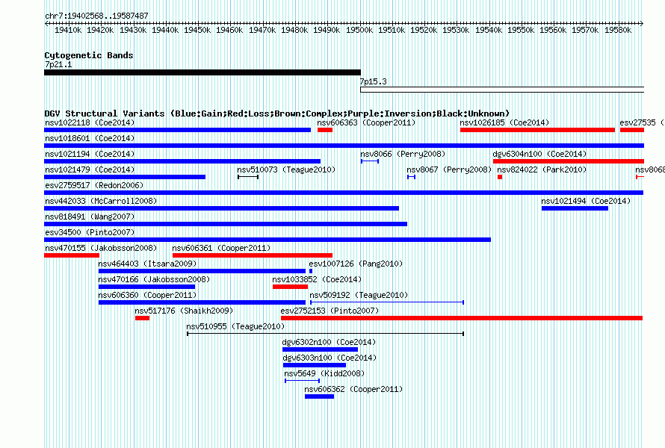Image resolution: width=665 pixels, height=448 pixels.
Task: Select the nsv1033852 (Coe2014) loss bar
Action: tap(290, 287)
